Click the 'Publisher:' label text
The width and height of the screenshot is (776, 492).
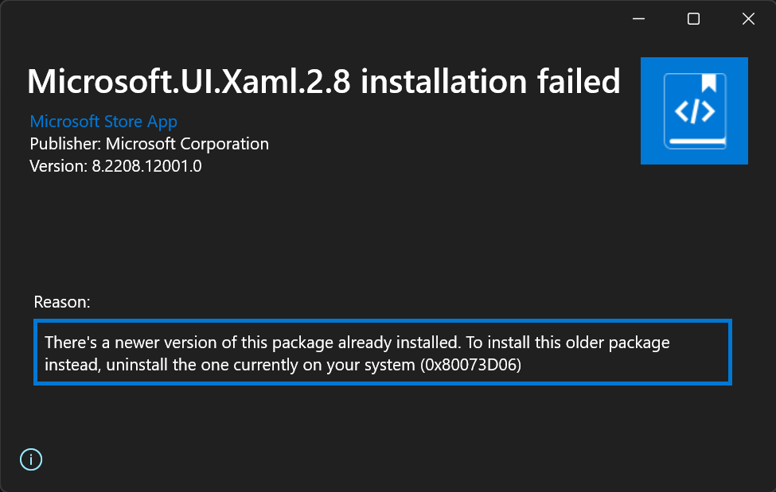[x=65, y=144]
